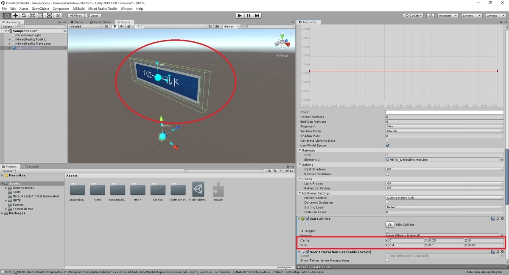Screen dimensions: 509x275
Task: Enable Generate Lighting Data checkbox
Action: click(x=387, y=140)
